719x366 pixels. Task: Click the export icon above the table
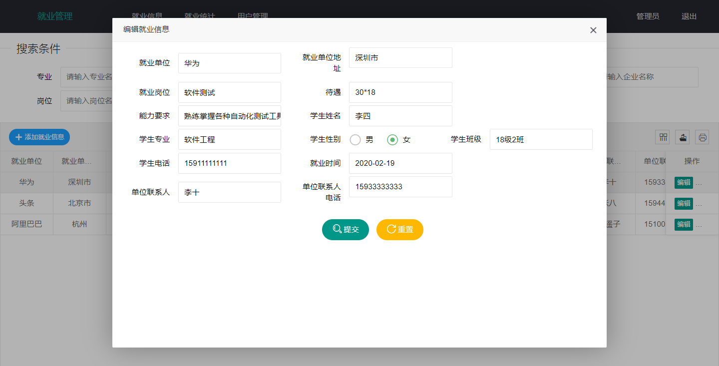coord(683,137)
